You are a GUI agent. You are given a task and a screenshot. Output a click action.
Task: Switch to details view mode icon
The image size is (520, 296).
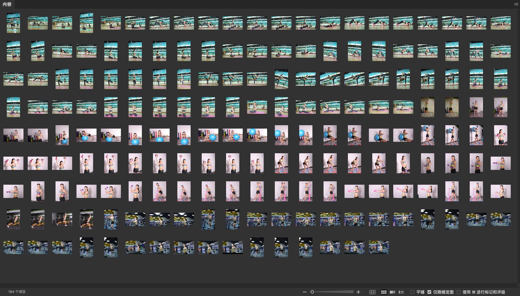(392, 292)
